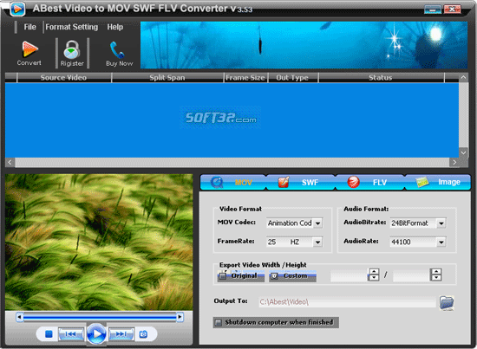This screenshot has width=477, height=349.
Task: Increase export width with stepper up
Action: (374, 272)
